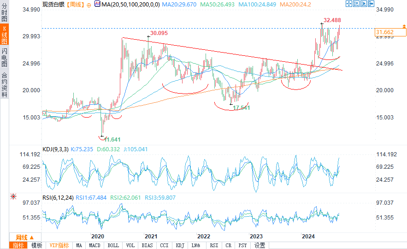Click the KDJ(9,3,3) indicator label

point(56,149)
